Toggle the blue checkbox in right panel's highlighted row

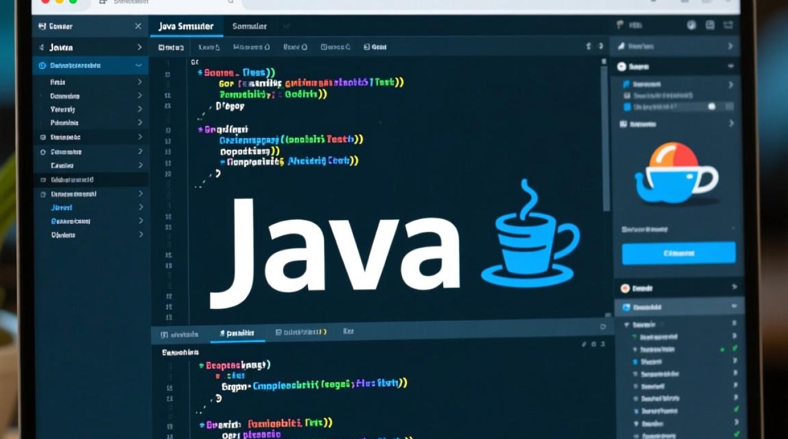point(627,107)
